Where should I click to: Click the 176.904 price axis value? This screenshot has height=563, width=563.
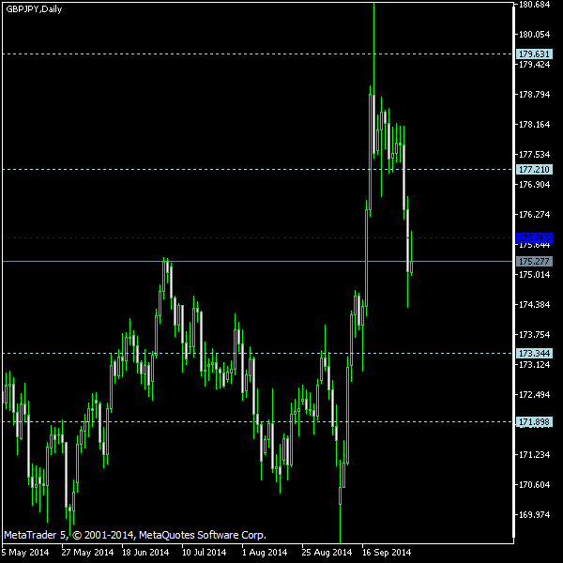(x=534, y=185)
